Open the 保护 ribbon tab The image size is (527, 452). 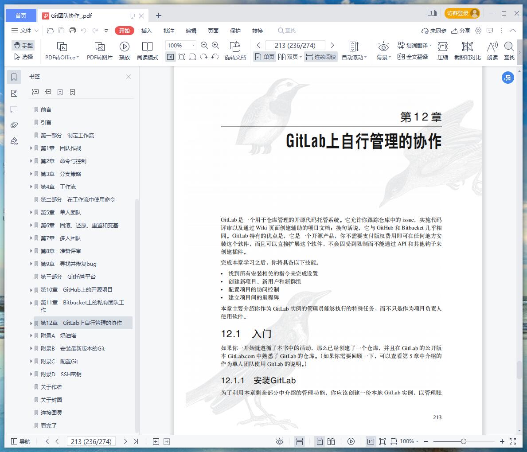(235, 31)
